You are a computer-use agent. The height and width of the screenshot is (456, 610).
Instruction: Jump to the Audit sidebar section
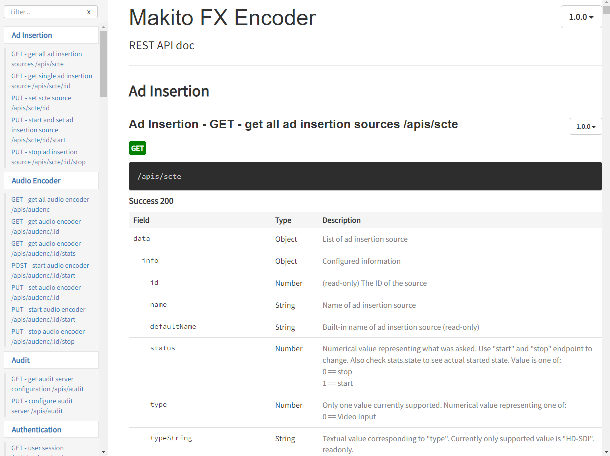click(21, 360)
